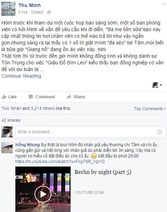167x212 pixels.
Task: Open the Thu Minh profile name link
Action: [x=30, y=5]
